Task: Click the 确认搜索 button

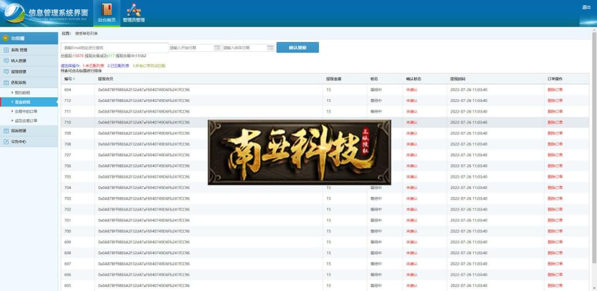Action: pos(297,48)
